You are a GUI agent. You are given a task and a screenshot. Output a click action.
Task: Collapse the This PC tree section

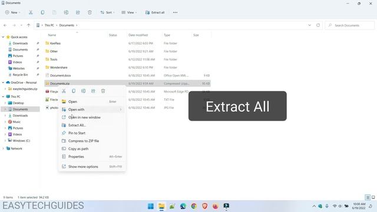pyautogui.click(x=3, y=97)
